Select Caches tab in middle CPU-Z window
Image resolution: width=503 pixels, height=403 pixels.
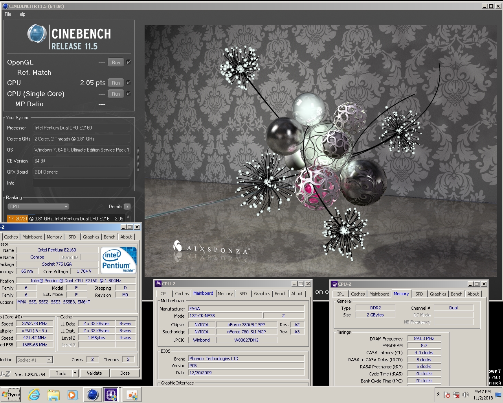click(182, 294)
